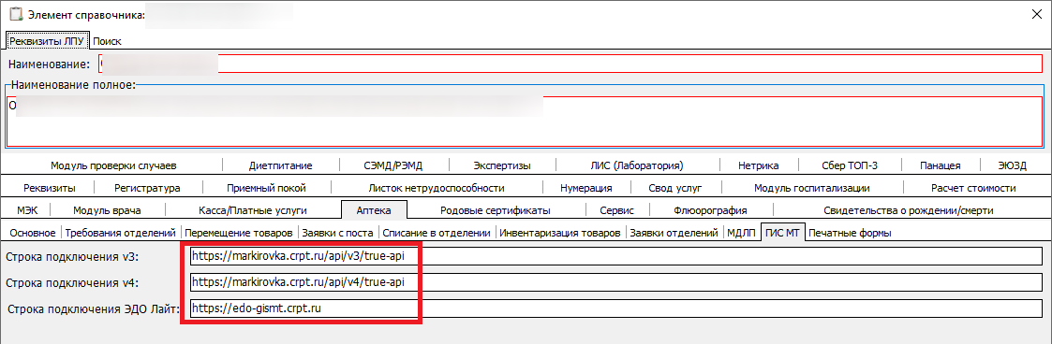
Task: Choose the Требования отделений sub-tab
Action: 121,233
